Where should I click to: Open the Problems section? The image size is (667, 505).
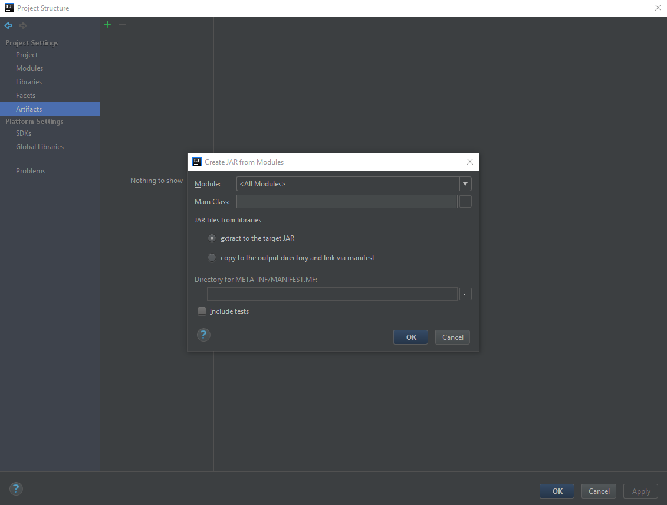point(31,171)
